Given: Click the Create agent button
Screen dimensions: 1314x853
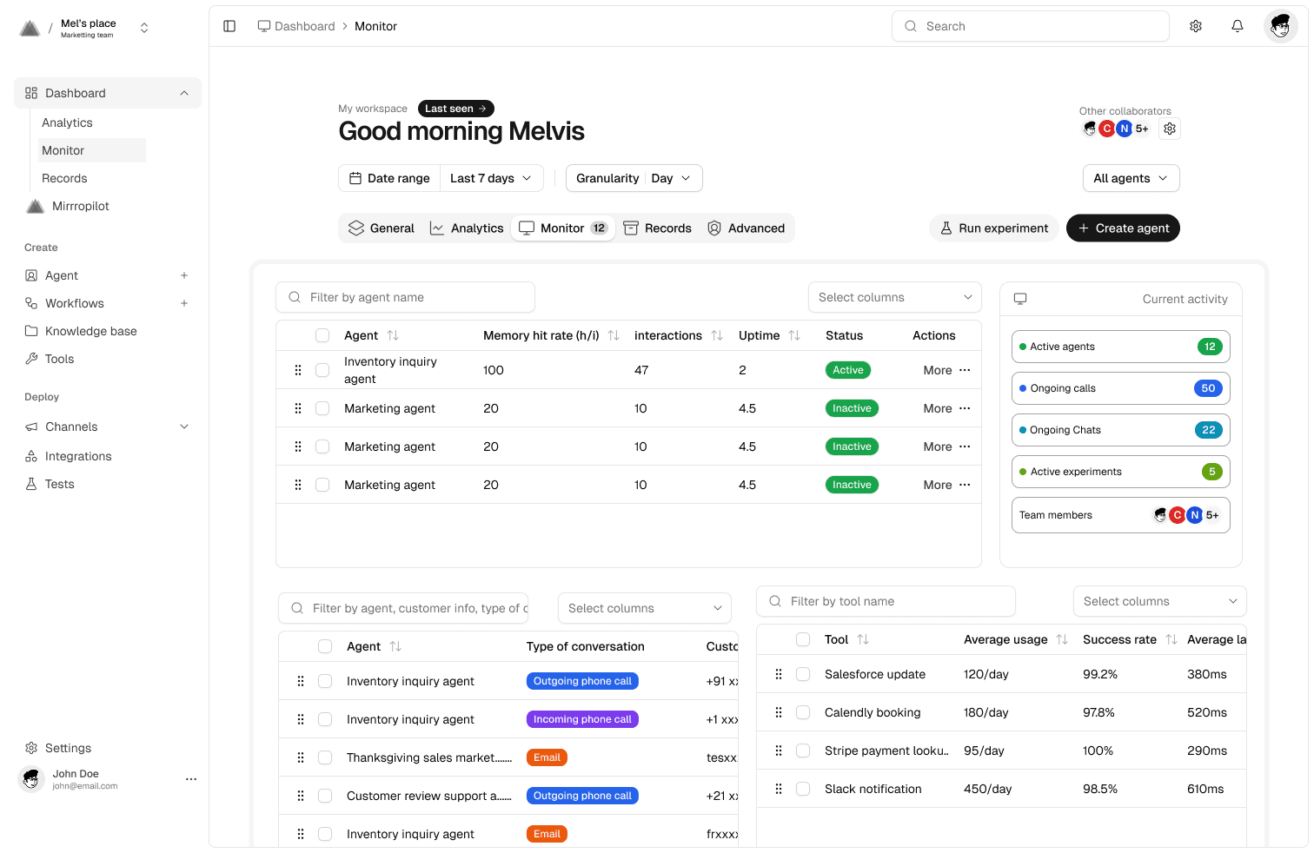Looking at the screenshot, I should coord(1123,228).
